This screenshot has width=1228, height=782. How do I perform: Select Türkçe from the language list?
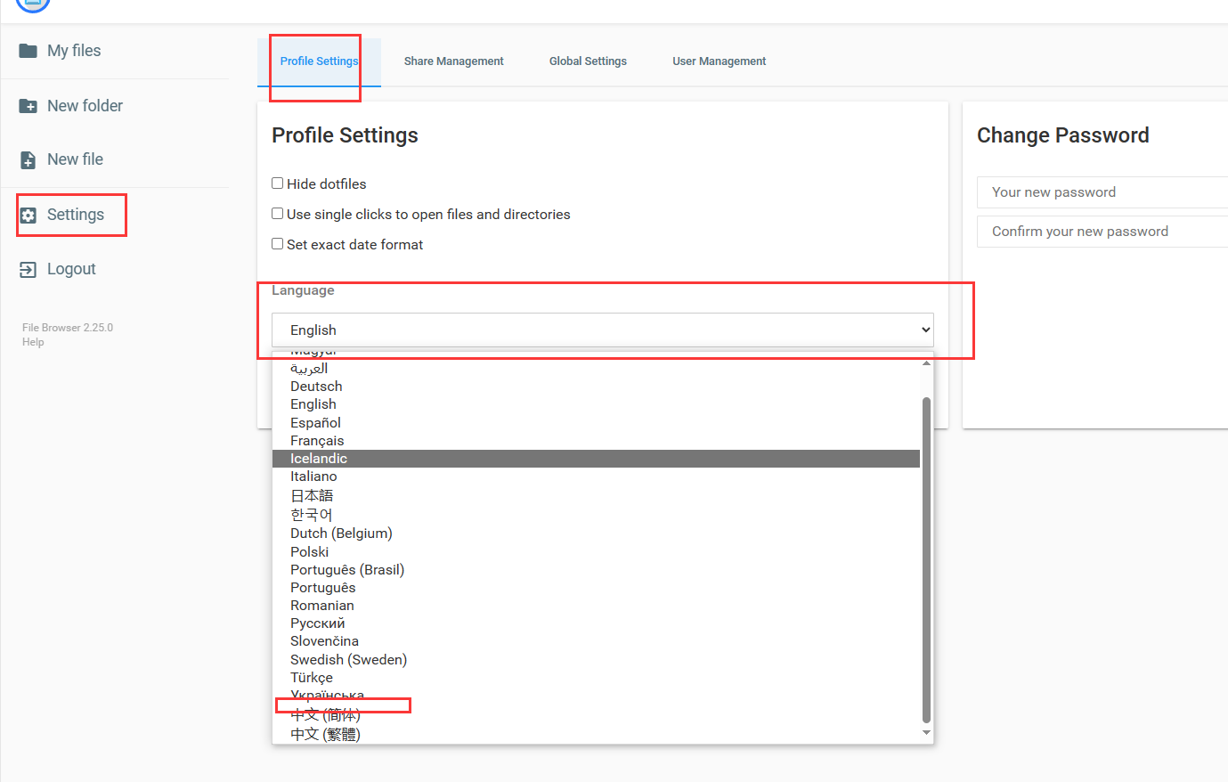(596, 678)
